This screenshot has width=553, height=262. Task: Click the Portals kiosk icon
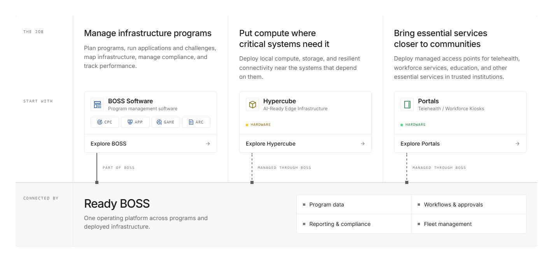[x=407, y=104]
